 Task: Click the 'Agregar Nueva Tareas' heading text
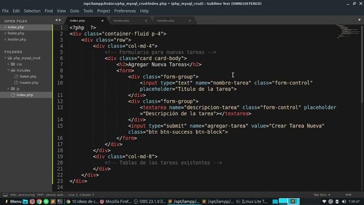(158, 64)
